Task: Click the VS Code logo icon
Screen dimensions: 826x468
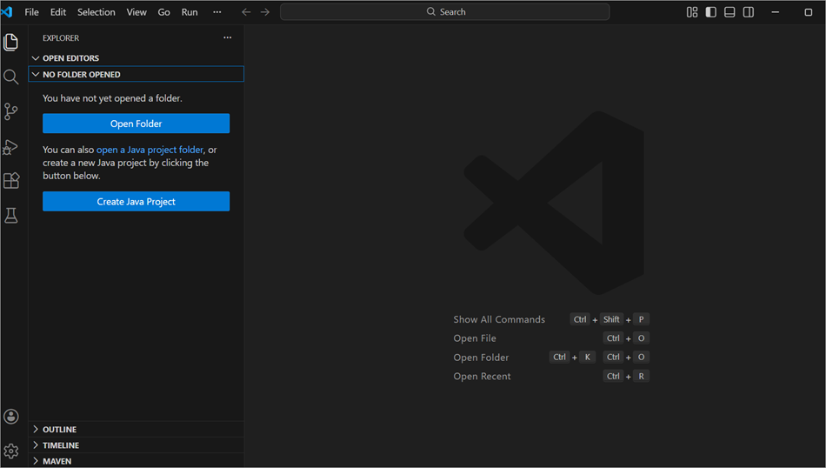Action: click(x=7, y=11)
